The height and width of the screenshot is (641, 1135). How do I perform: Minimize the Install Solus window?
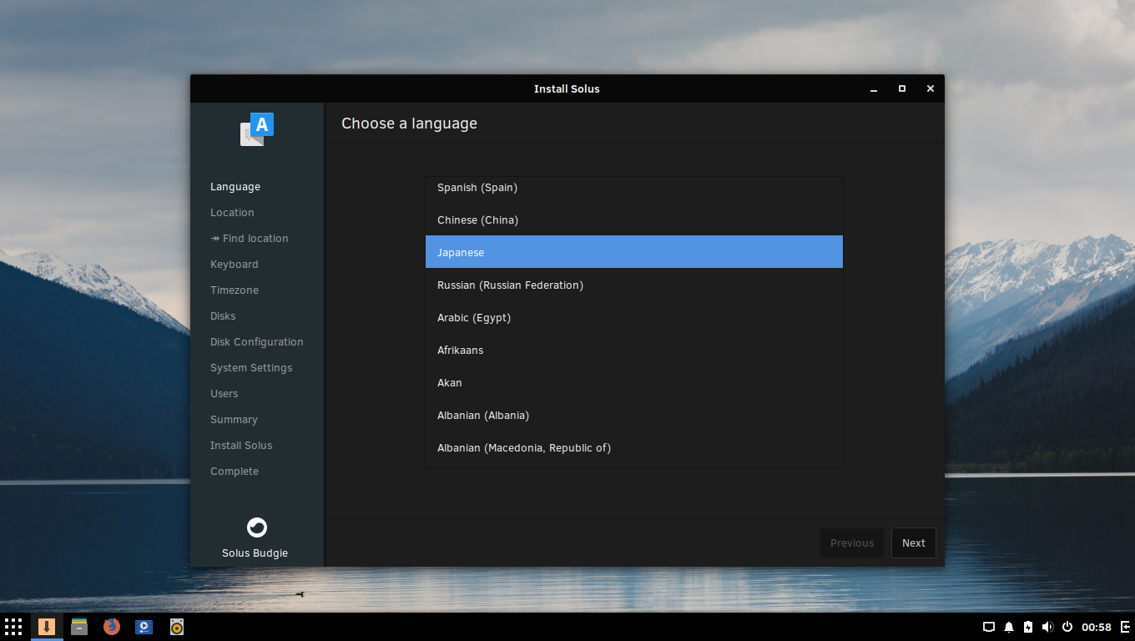coord(874,89)
